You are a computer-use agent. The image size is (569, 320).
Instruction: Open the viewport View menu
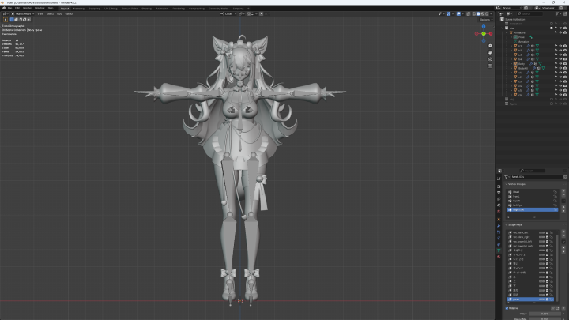pos(40,13)
